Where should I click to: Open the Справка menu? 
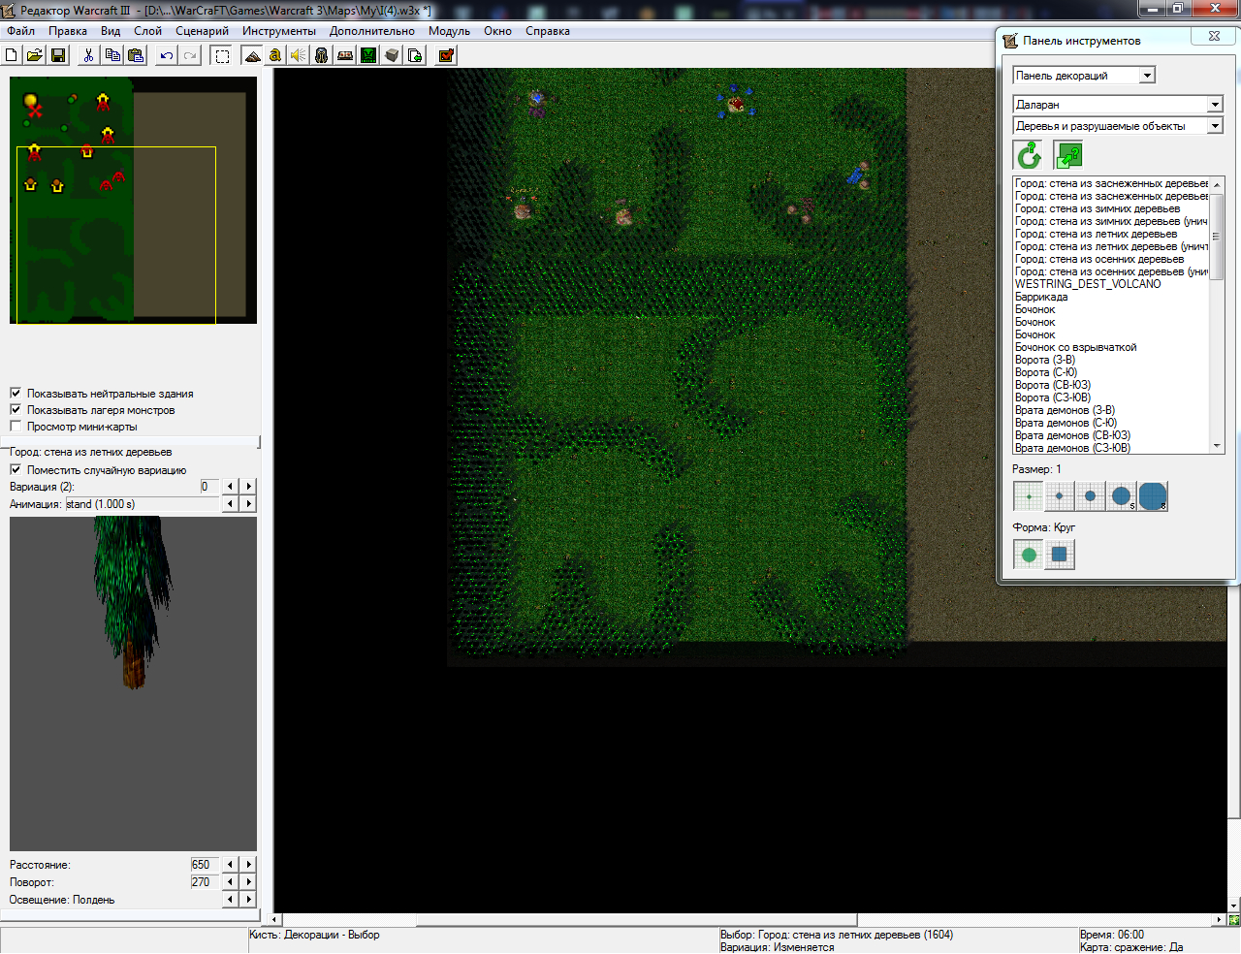click(548, 31)
